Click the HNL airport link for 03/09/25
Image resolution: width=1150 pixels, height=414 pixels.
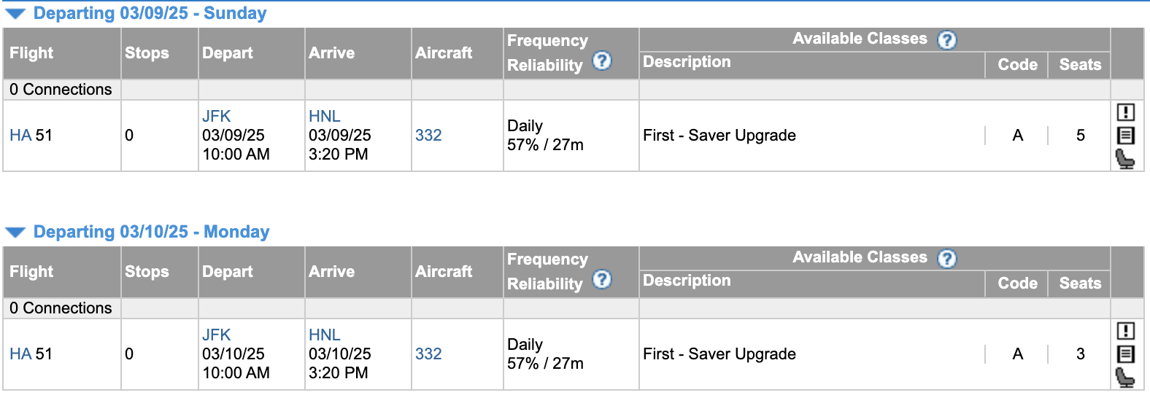325,117
